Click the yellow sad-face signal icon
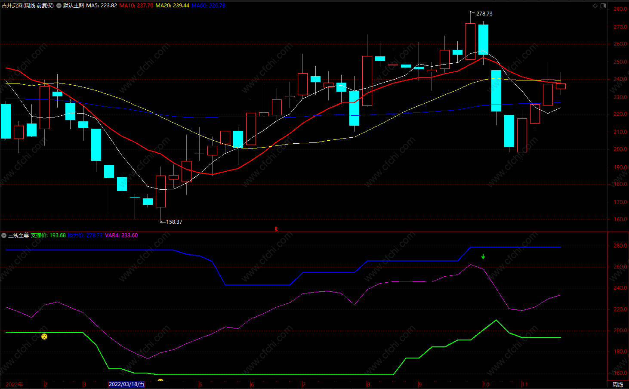 coord(44,337)
